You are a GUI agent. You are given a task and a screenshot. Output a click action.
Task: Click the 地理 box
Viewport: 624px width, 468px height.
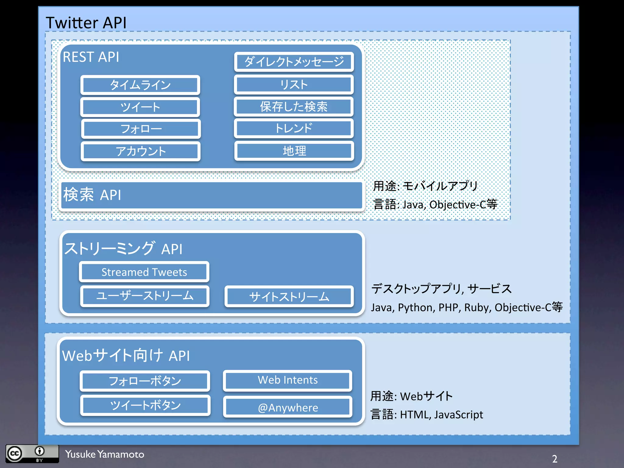[294, 151]
